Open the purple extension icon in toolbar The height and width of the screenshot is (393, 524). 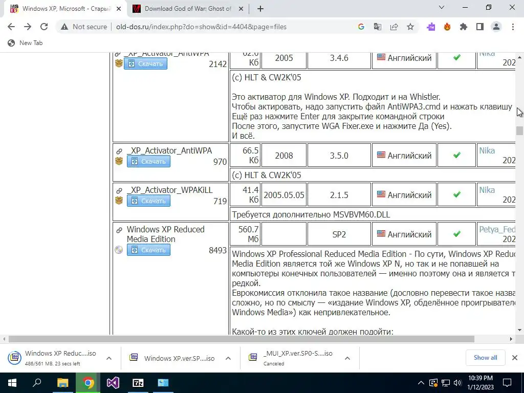(x=431, y=27)
